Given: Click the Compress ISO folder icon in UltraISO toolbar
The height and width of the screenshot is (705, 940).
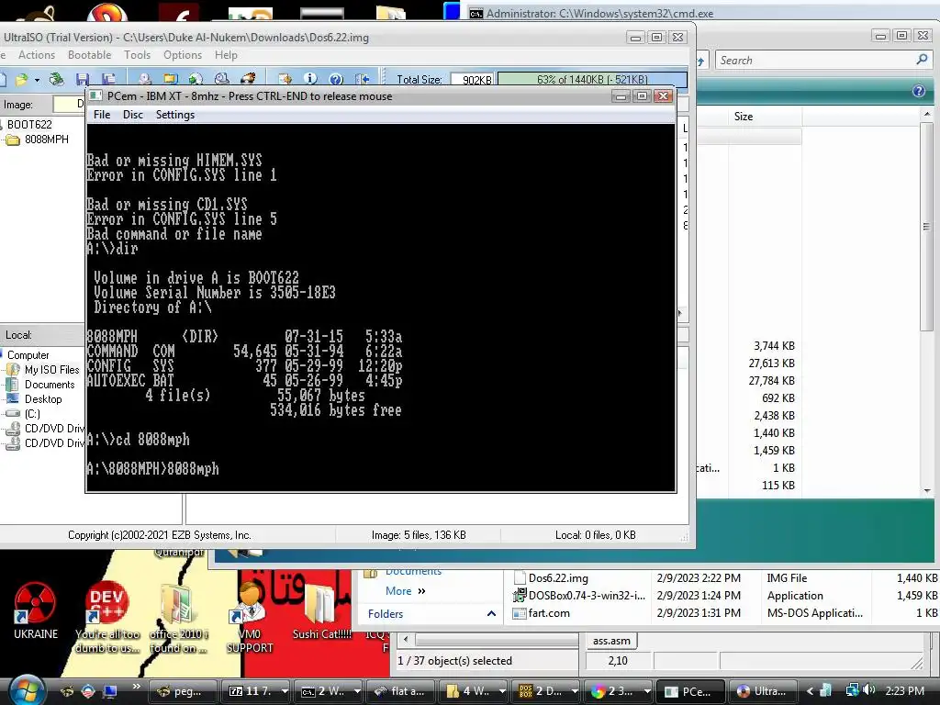Looking at the screenshot, I should click(x=170, y=79).
